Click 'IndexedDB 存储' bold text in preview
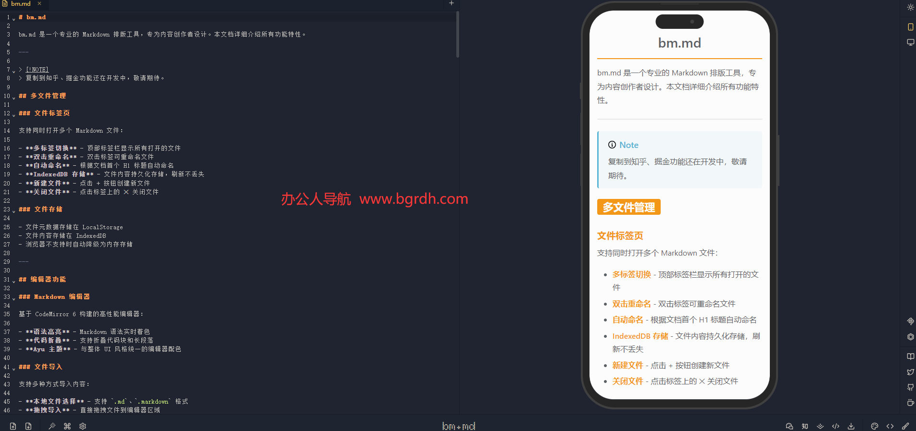Viewport: 916px width, 431px height. (x=640, y=336)
